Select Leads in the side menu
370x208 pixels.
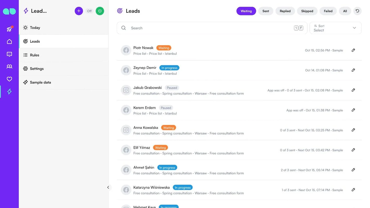coord(64,41)
